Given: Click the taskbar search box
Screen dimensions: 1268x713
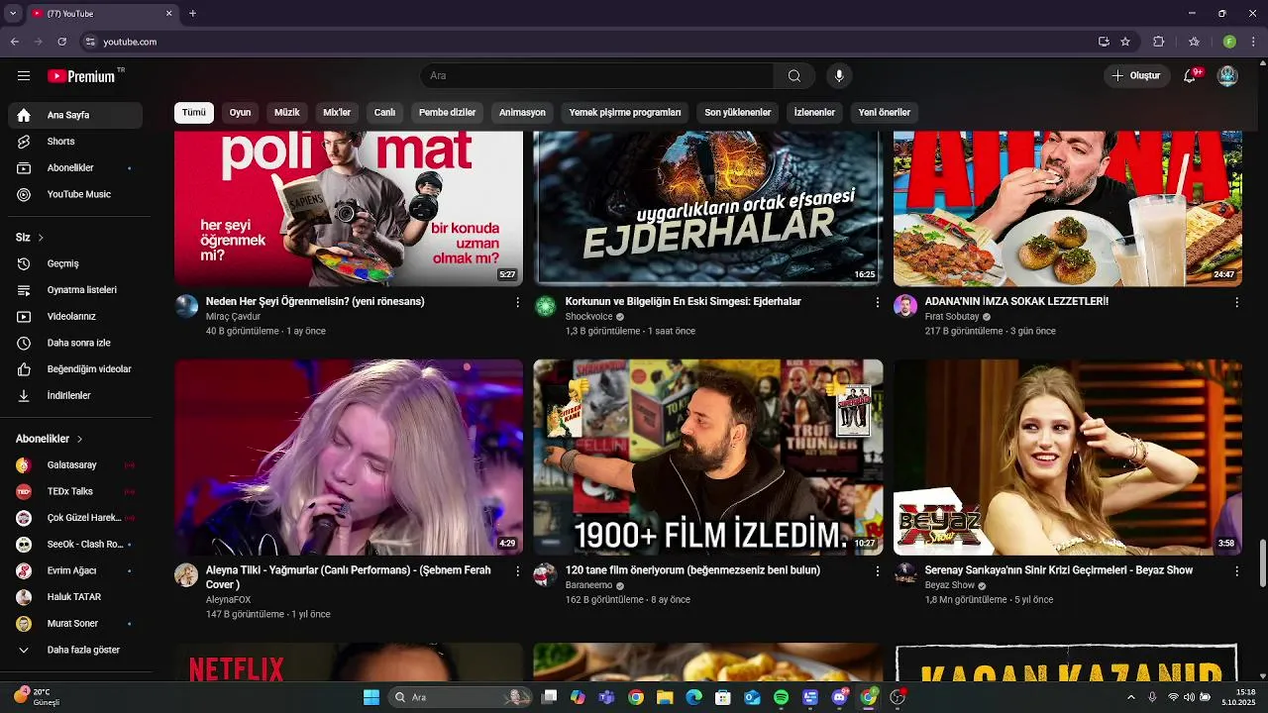Looking at the screenshot, I should coord(460,697).
